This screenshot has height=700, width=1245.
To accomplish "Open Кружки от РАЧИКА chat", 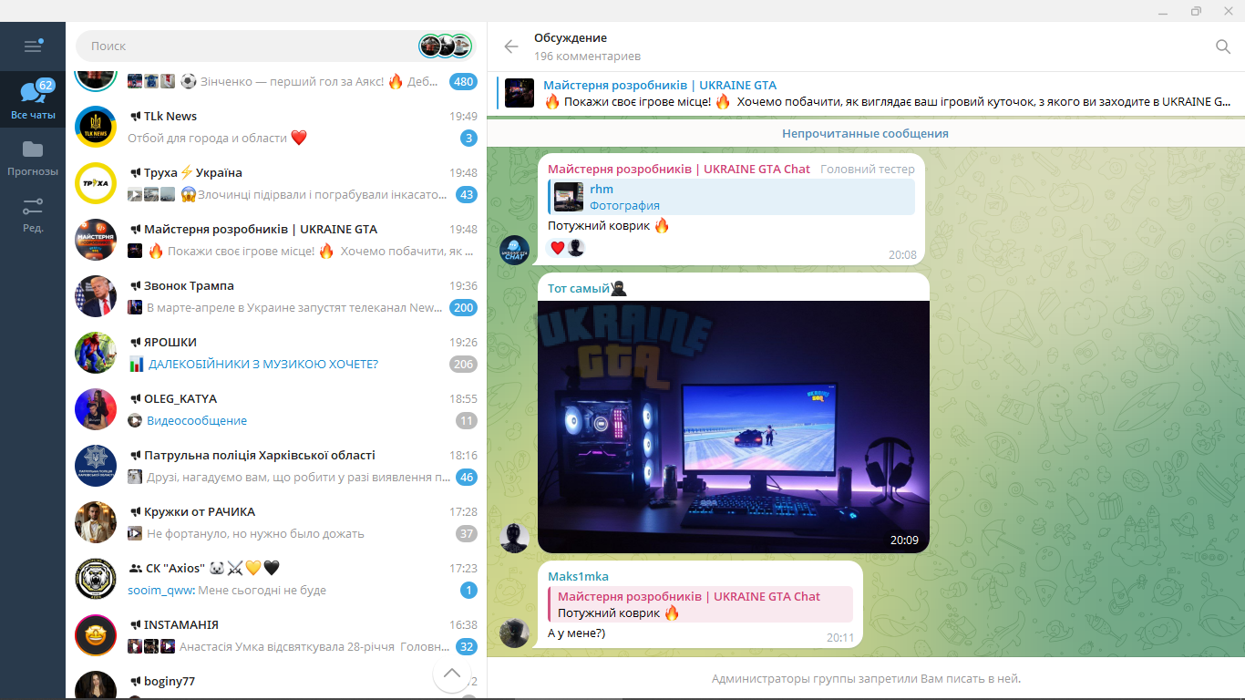I will point(276,522).
